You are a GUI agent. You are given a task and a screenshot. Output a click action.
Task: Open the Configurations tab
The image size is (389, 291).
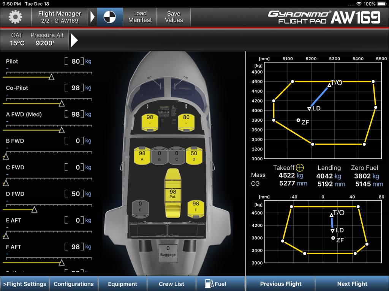click(x=74, y=283)
